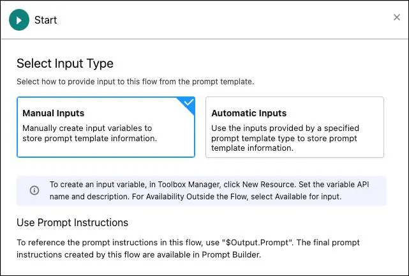Click the "New Resource" words in banner
The image size is (409, 276).
click(x=269, y=185)
